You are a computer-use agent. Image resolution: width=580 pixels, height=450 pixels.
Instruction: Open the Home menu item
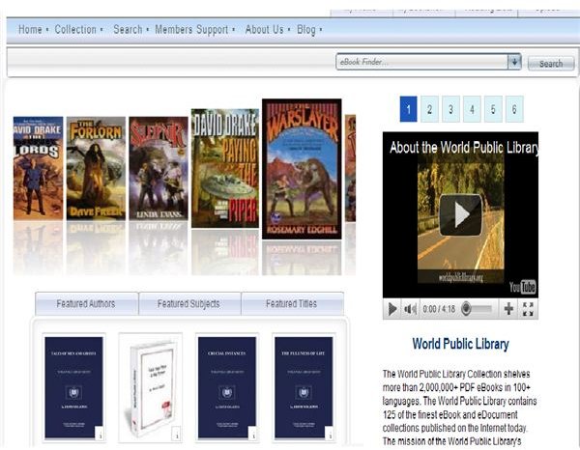tap(30, 30)
